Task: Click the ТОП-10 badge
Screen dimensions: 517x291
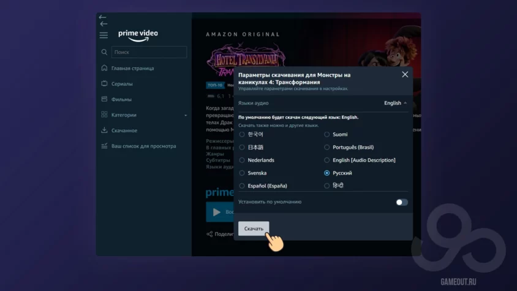Action: [215, 85]
